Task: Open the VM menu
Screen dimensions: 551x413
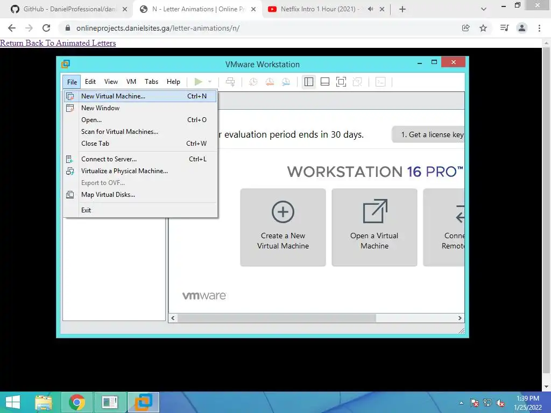Action: tap(131, 82)
